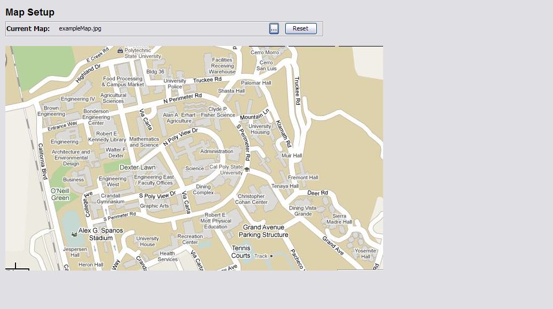Screen dimensions: 553x309
Task: Click the Christopher Cohan Center label
Action: coord(251,199)
